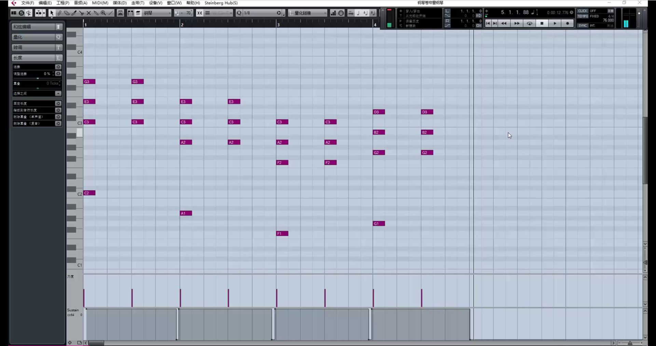Click the 76.000 tempo value
This screenshot has width=656, height=346.
(608, 20)
